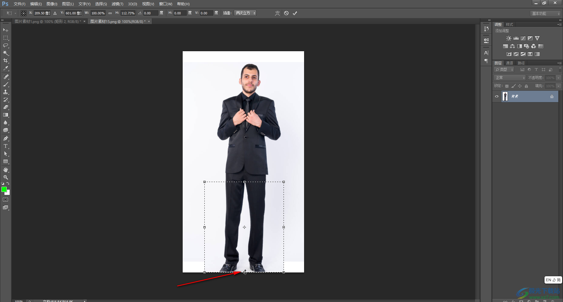
Task: Select the Path Selection tool
Action: tap(6, 154)
